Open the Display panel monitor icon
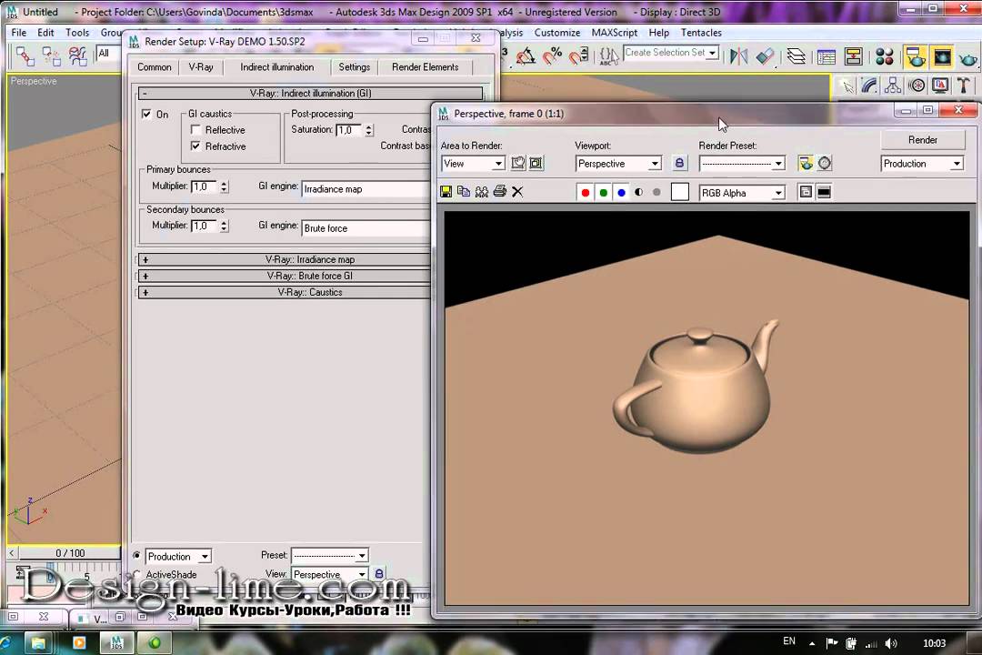982x655 pixels. tap(940, 86)
